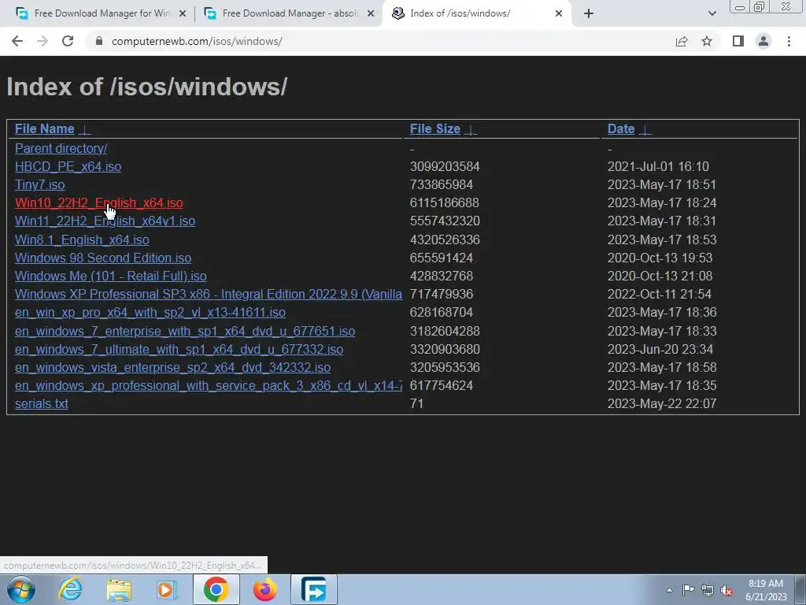This screenshot has height=605, width=806.
Task: Close the Free Download Manager for Win tab
Action: pyautogui.click(x=182, y=14)
